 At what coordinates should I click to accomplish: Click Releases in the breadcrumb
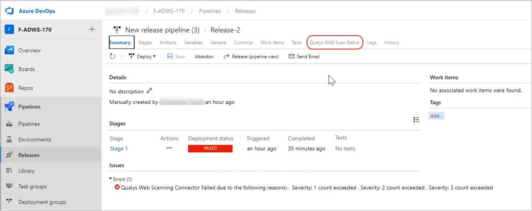coord(245,11)
